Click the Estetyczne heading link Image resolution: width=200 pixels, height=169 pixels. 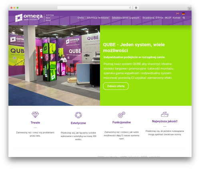pyautogui.click(x=78, y=123)
